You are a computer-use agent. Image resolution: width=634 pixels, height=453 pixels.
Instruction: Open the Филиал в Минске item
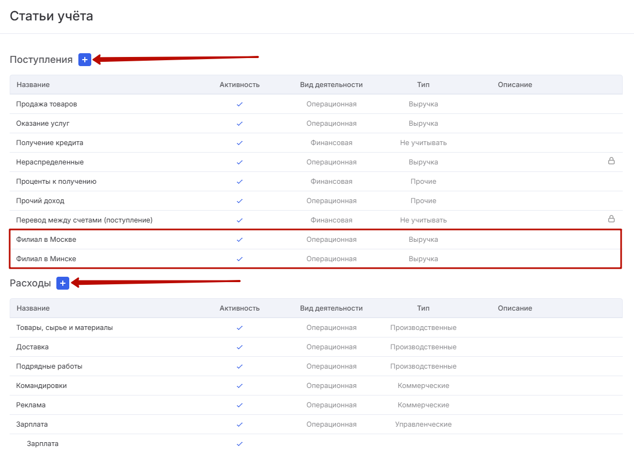click(46, 259)
